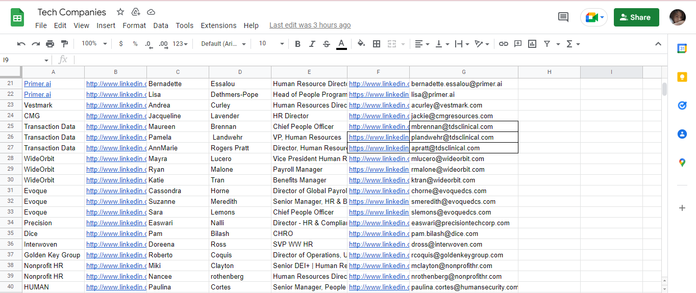The height and width of the screenshot is (293, 696).
Task: Open the text color picker
Action: tap(341, 44)
